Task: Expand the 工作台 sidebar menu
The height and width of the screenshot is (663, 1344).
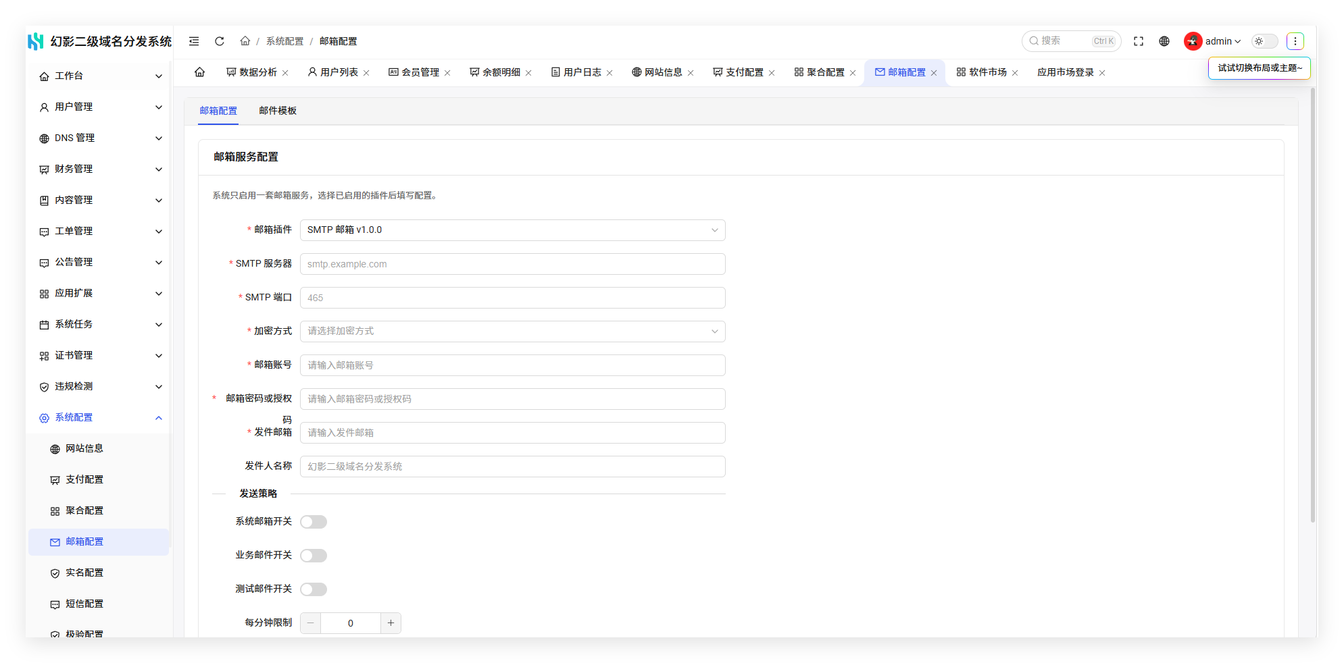Action: coord(100,76)
